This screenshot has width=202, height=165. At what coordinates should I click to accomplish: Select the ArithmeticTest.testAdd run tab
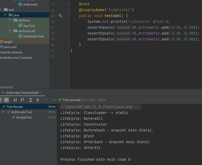(22, 93)
